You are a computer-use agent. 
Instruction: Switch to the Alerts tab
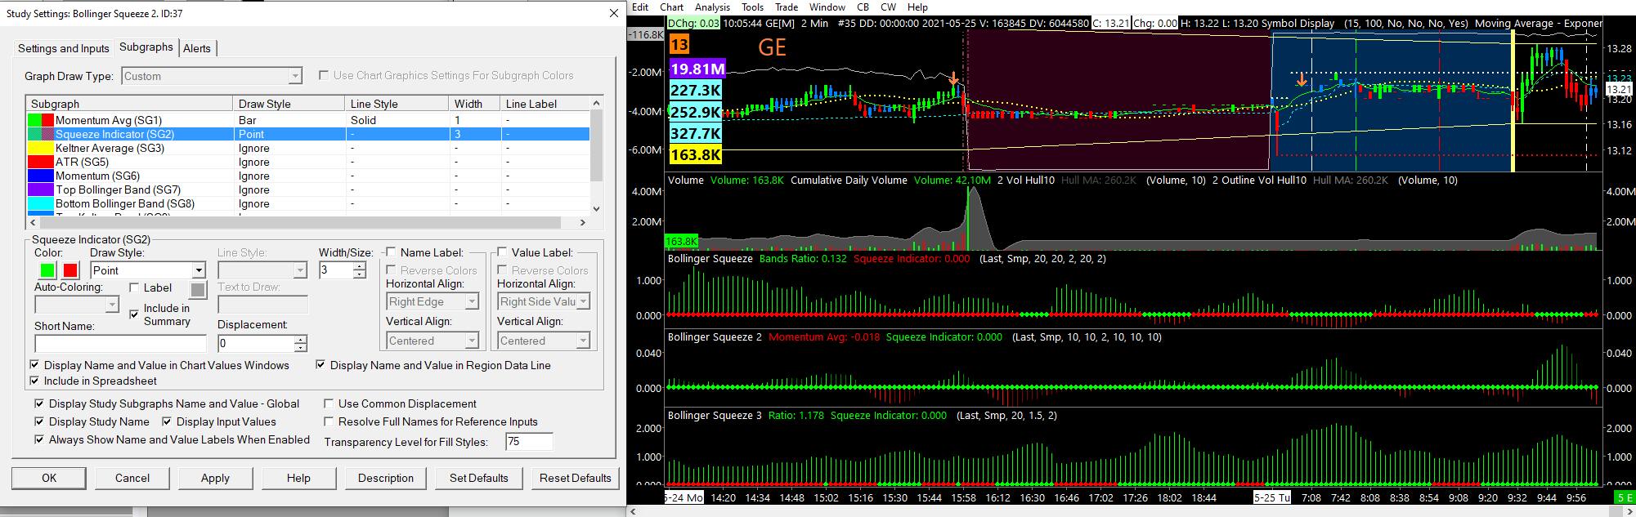[x=196, y=48]
